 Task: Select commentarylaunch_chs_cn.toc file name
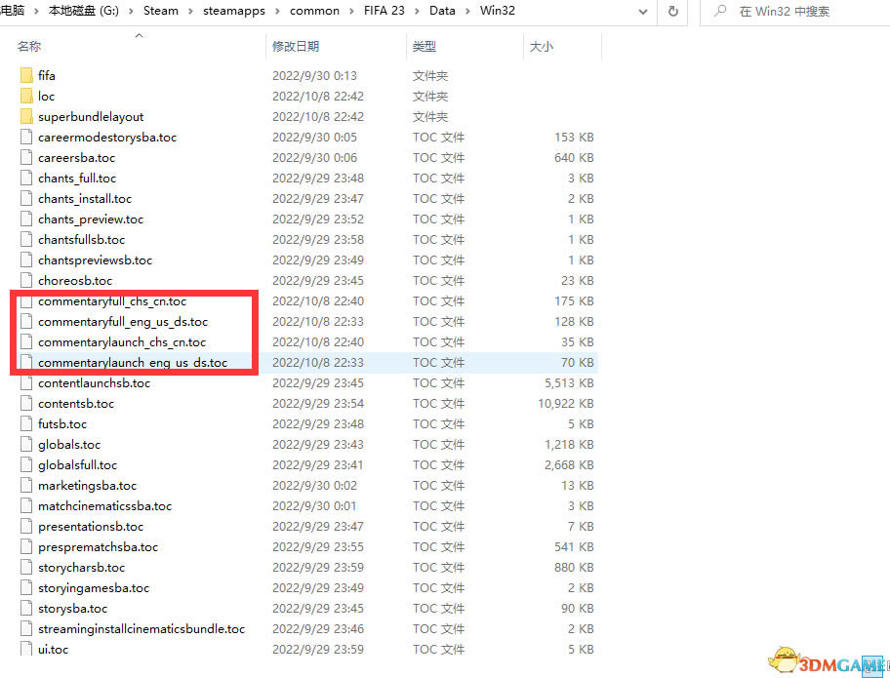click(x=122, y=342)
